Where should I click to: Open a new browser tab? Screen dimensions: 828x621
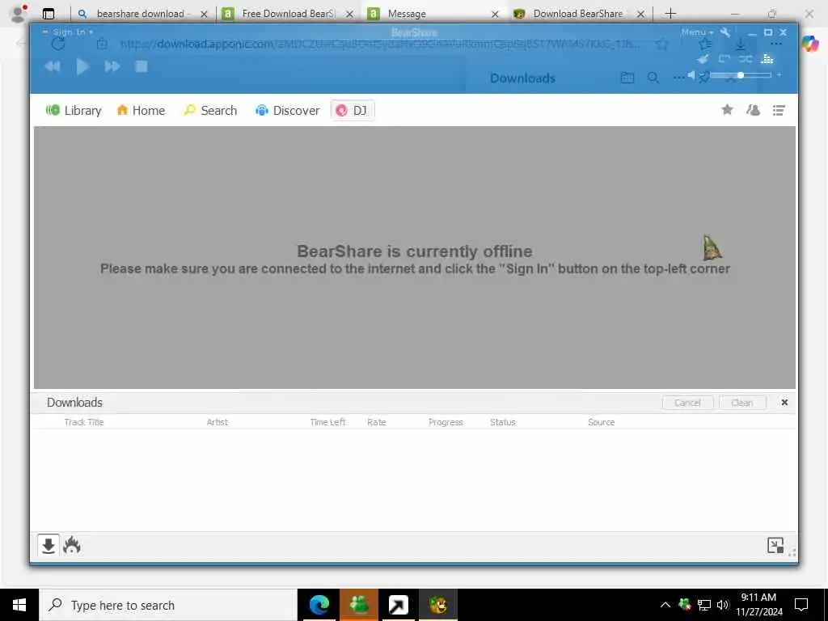[670, 14]
